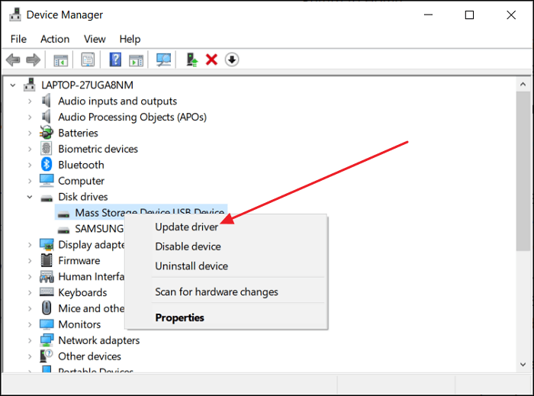
Task: Click the Help toolbar icon
Action: (115, 60)
